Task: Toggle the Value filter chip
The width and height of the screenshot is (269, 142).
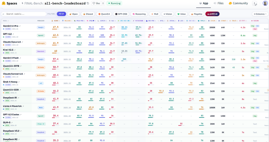Action: 181,14
